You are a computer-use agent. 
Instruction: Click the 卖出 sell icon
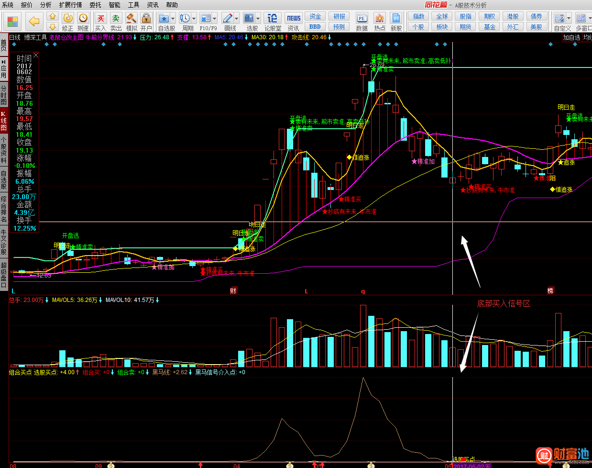point(116,18)
